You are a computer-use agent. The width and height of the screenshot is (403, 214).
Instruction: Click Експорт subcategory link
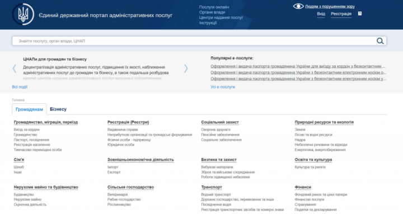click(x=114, y=172)
